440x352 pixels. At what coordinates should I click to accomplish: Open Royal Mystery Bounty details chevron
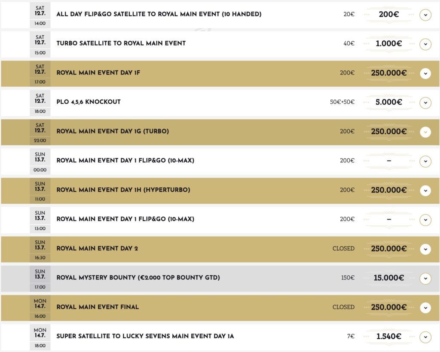pyautogui.click(x=425, y=278)
